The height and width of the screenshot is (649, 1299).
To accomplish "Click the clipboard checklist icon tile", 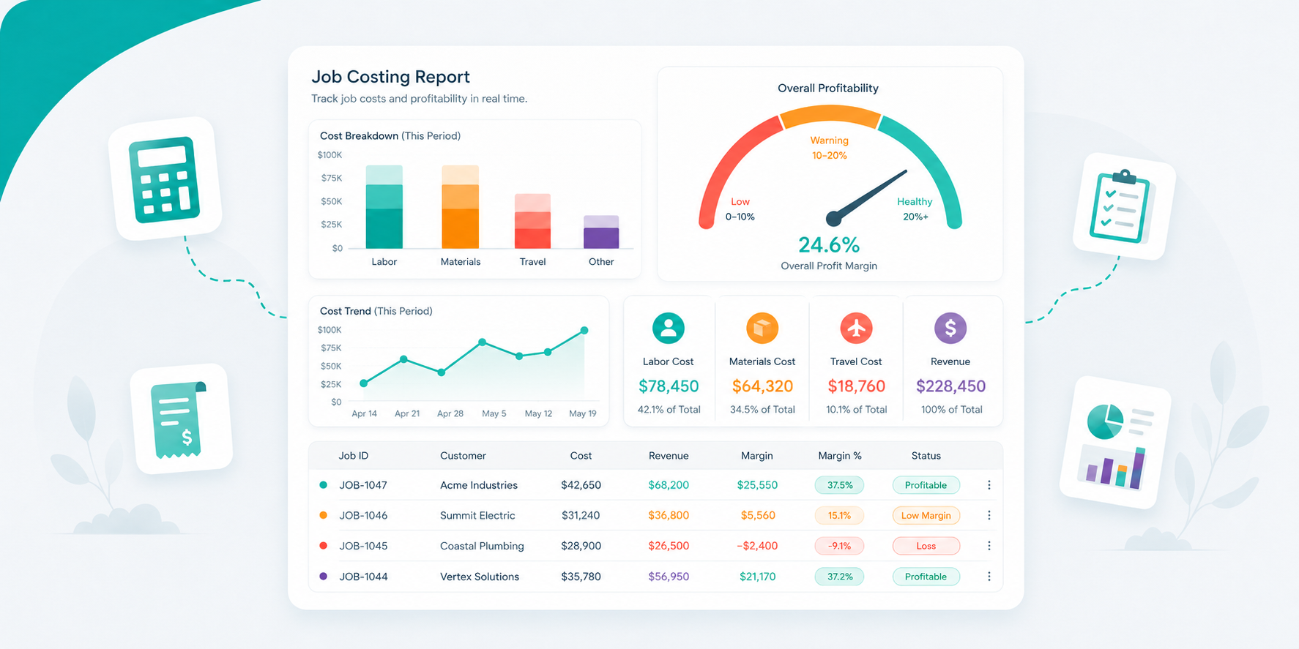I will [1124, 207].
